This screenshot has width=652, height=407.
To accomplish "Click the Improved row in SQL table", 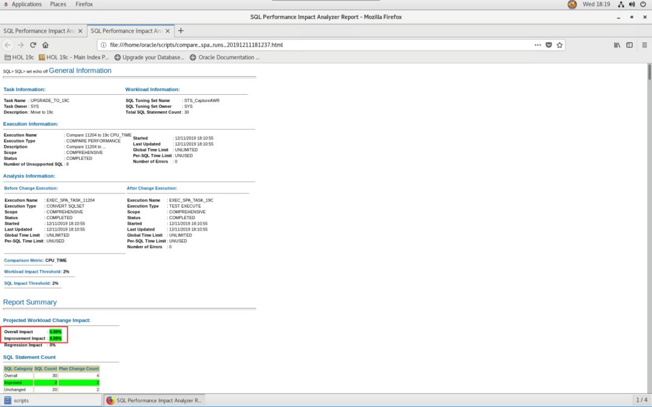I will point(51,382).
